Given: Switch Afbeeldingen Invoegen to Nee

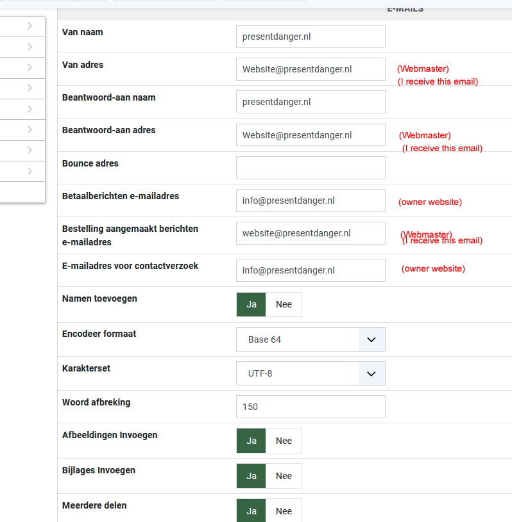Looking at the screenshot, I should [x=284, y=441].
